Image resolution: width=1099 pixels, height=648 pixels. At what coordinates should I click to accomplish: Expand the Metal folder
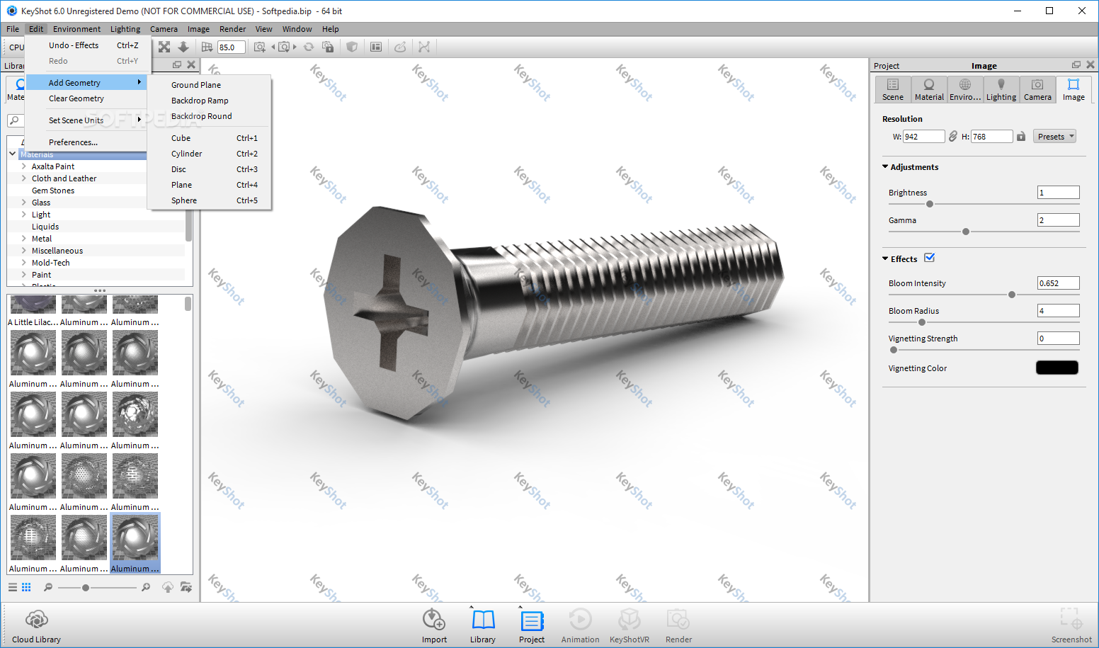pos(23,239)
